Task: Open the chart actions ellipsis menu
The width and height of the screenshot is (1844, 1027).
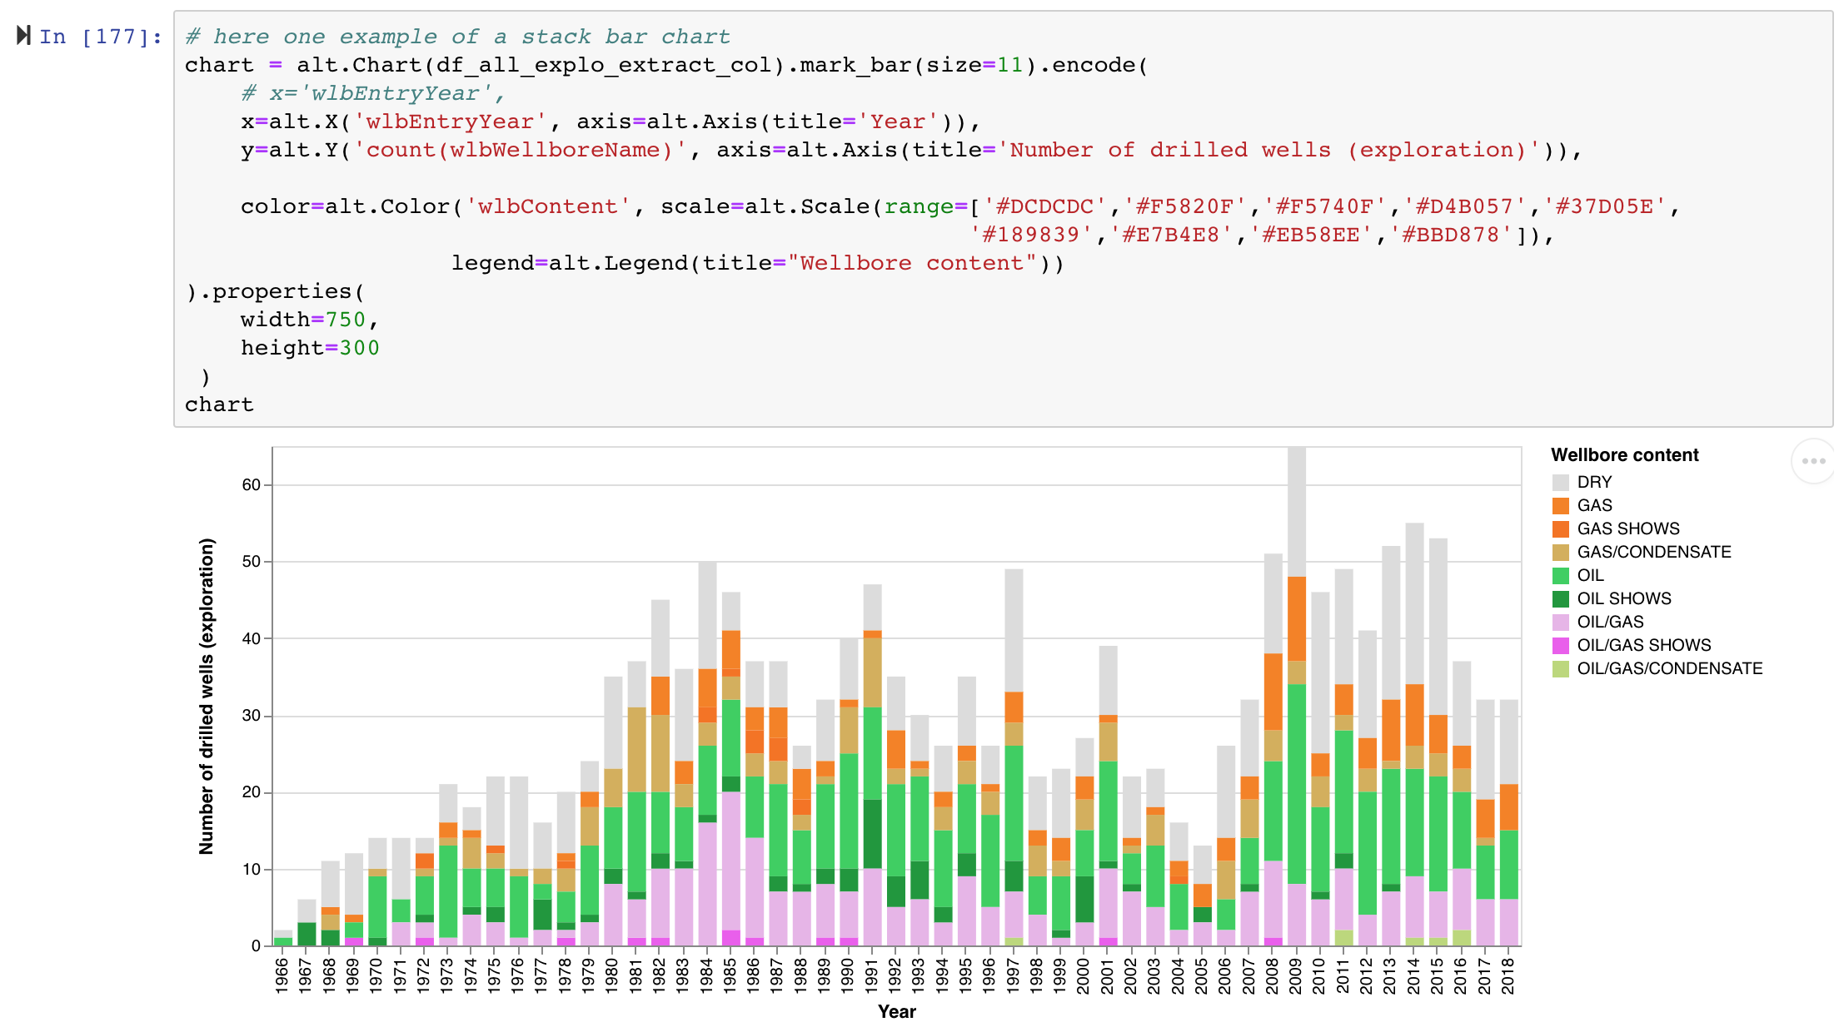Action: coord(1813,460)
